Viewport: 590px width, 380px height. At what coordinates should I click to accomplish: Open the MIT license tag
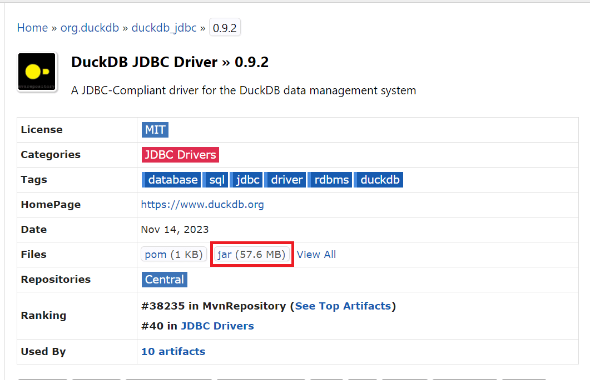155,130
